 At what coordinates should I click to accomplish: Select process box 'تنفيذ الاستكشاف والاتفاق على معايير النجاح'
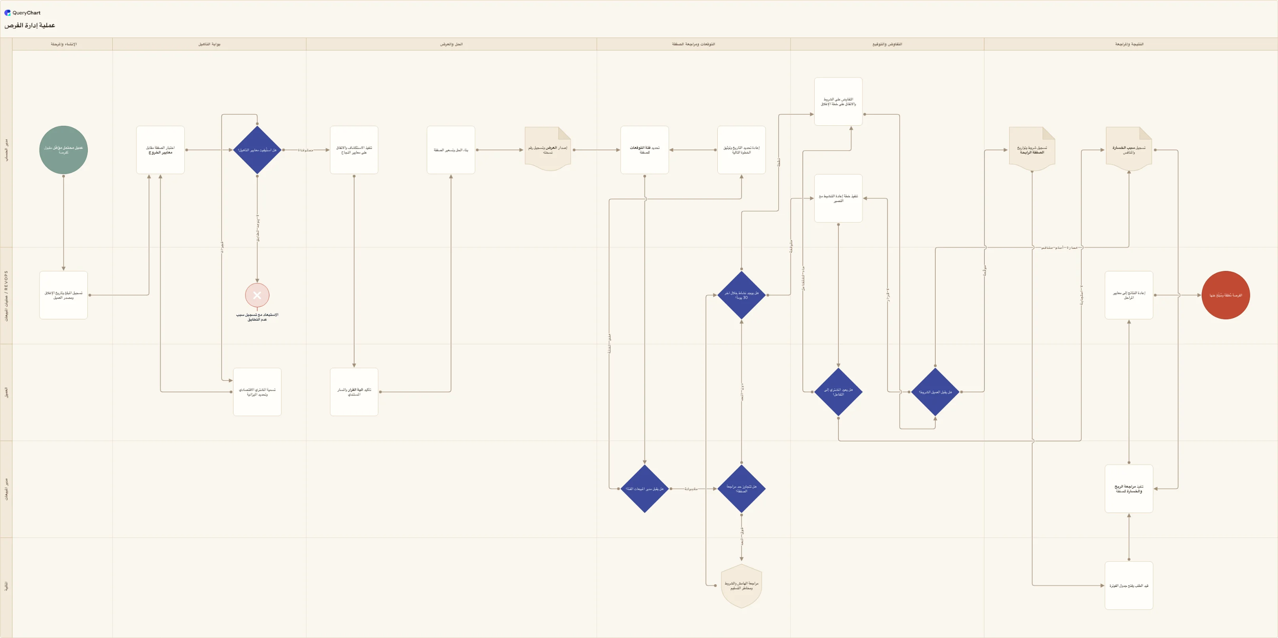(354, 150)
